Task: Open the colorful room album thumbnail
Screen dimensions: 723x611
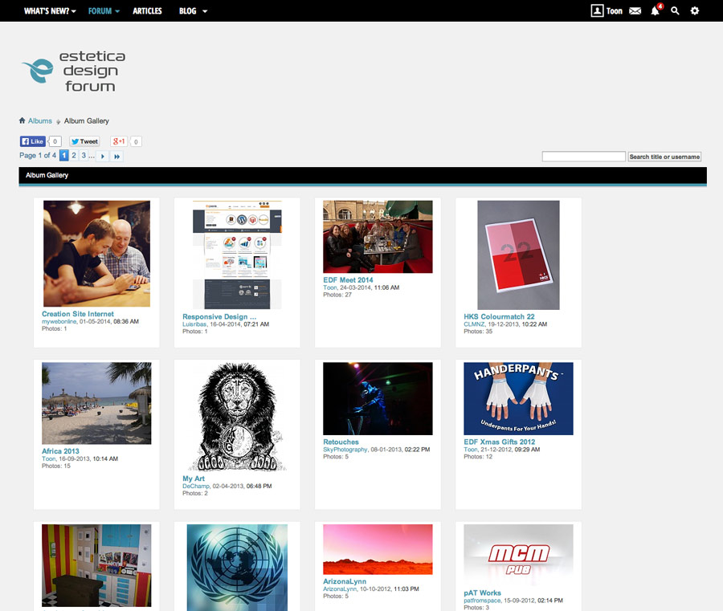Action: [x=96, y=565]
